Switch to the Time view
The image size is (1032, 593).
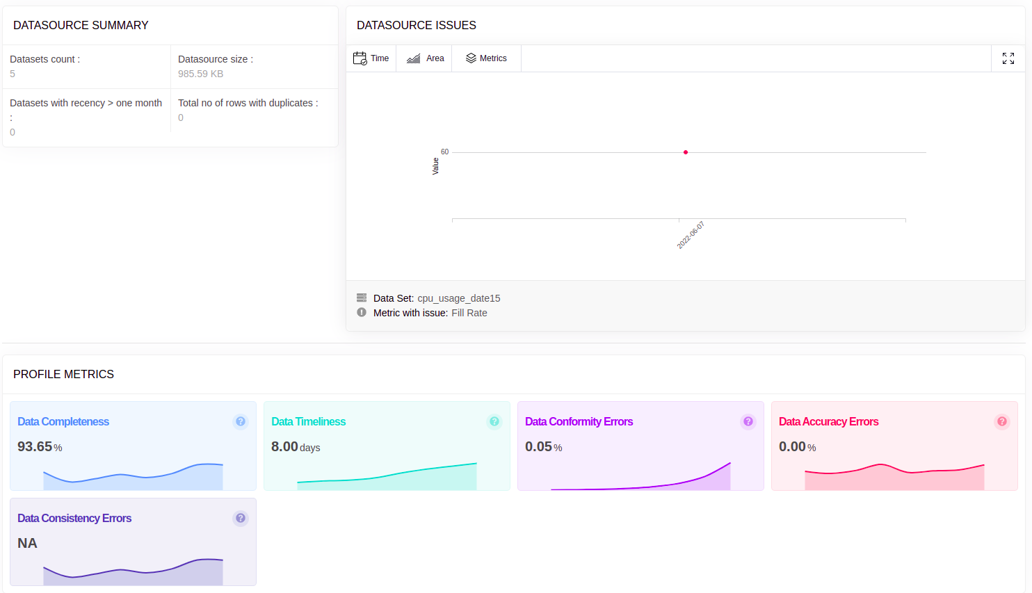pyautogui.click(x=378, y=58)
